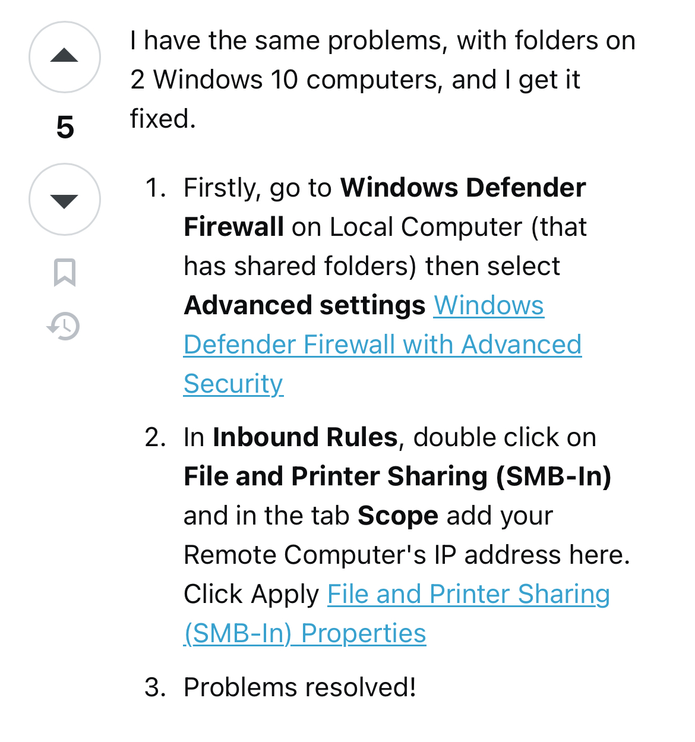Open Windows Defender Firewall with Advanced Security link

coord(382,345)
